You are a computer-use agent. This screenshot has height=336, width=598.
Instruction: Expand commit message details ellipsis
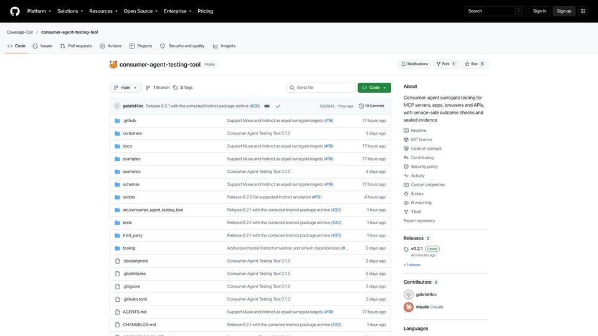[267, 106]
